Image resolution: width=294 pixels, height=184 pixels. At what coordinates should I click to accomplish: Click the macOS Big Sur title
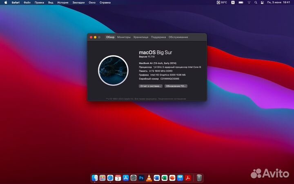[x=156, y=52]
